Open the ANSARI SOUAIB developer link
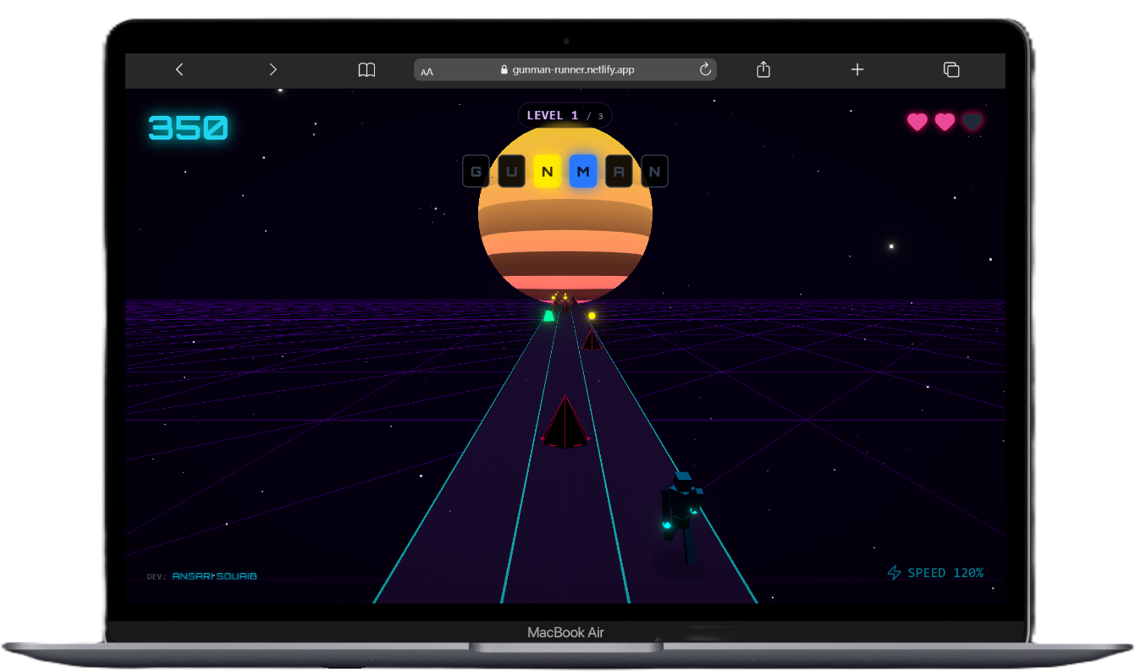 coord(214,576)
